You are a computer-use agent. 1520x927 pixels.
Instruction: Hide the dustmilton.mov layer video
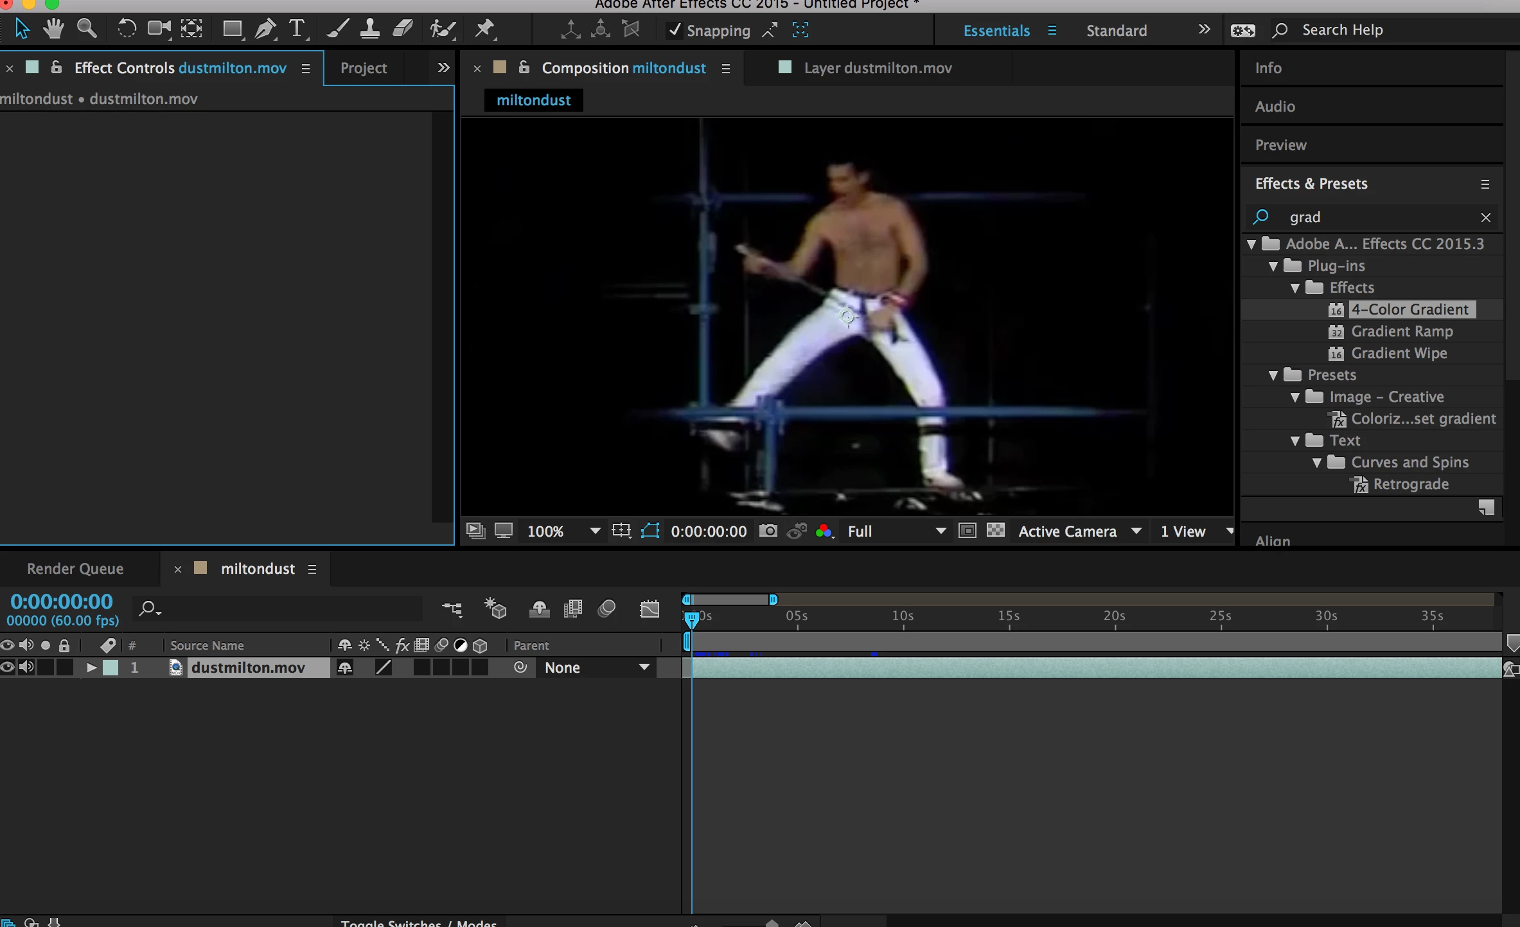(x=8, y=668)
